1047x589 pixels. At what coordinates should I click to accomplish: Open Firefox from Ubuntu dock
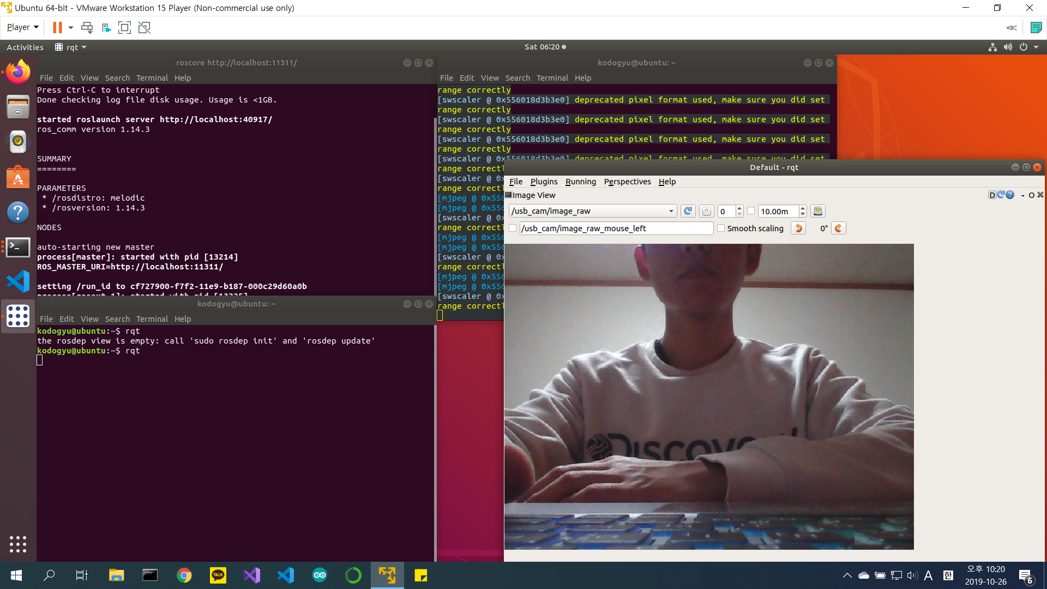18,73
